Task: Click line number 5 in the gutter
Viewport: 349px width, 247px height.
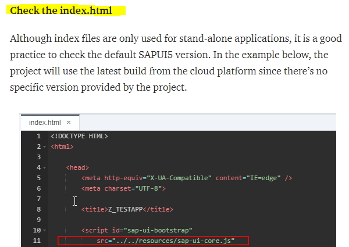Action: [x=39, y=178]
